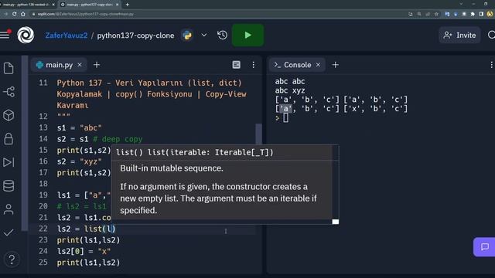Screen dimensions: 495x278
Task: Click the Replit logo
Action: point(26,35)
